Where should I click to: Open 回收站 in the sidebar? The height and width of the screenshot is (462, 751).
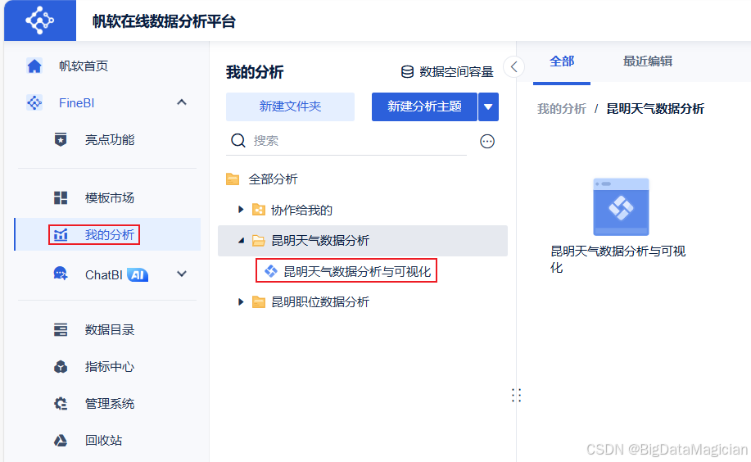click(103, 441)
